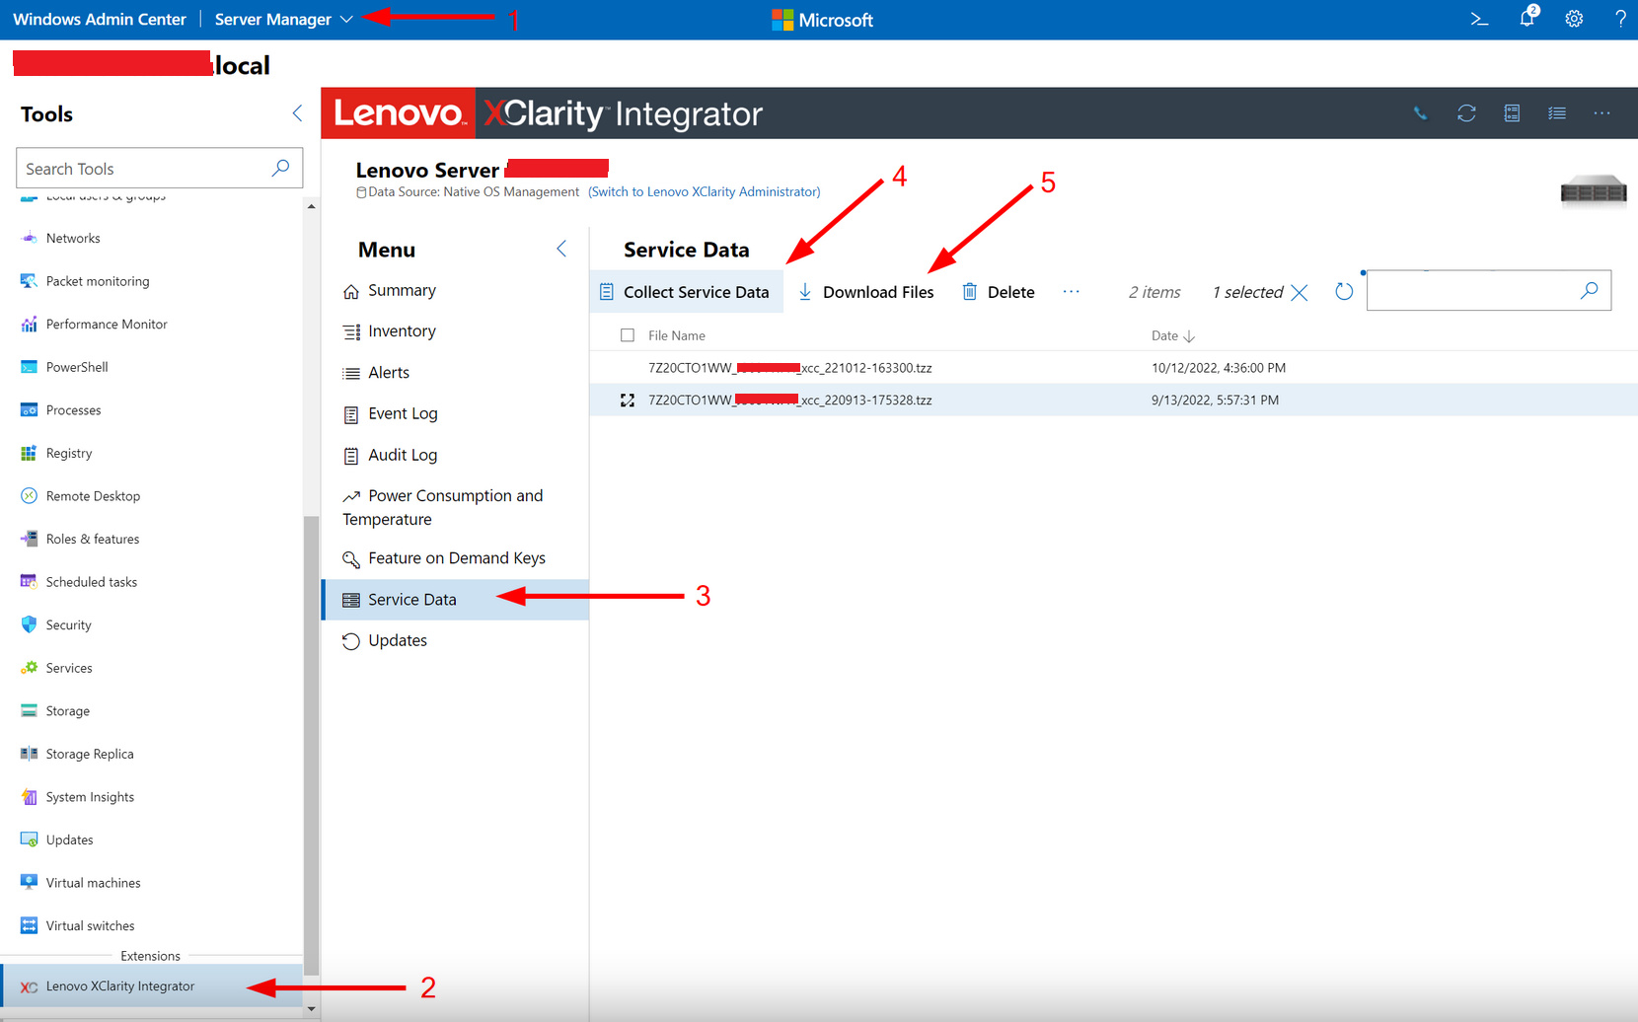Click Switch to Lenovo XClarity Administrator link

705,191
